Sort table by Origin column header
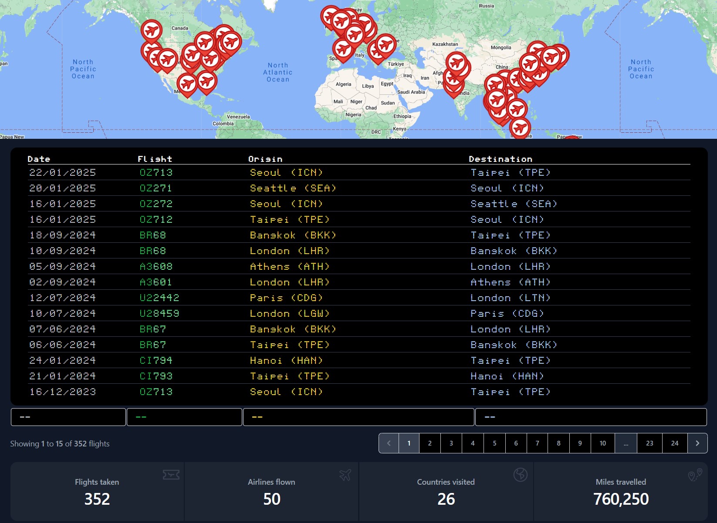The image size is (717, 523). (265, 159)
